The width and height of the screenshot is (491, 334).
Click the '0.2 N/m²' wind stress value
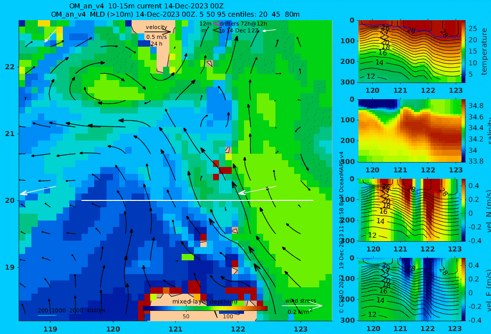click(x=300, y=312)
